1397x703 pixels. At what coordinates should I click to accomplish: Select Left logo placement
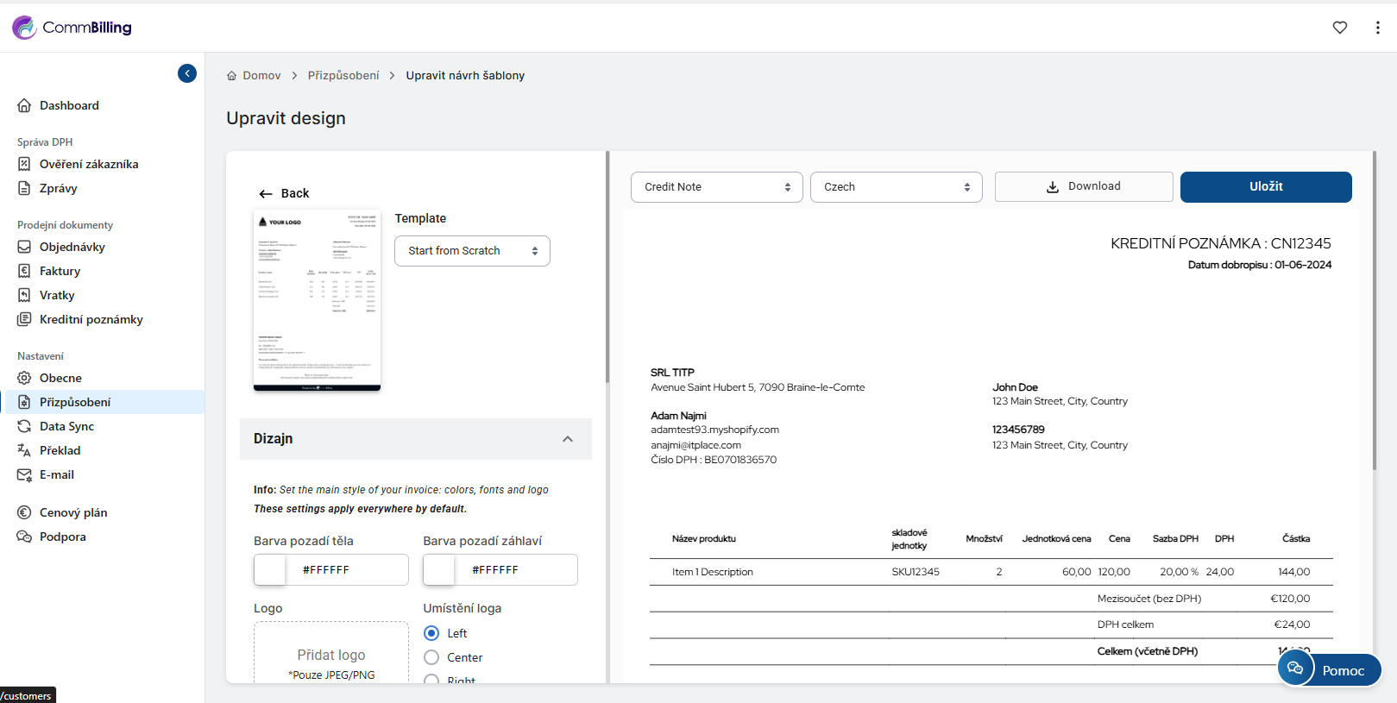pos(431,633)
